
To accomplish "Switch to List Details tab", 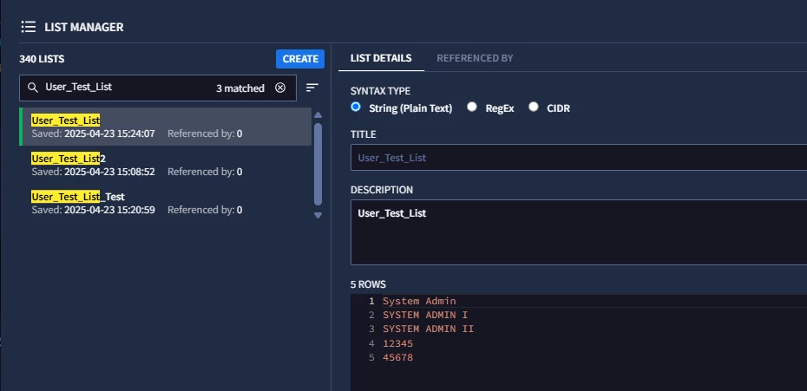I will 381,58.
